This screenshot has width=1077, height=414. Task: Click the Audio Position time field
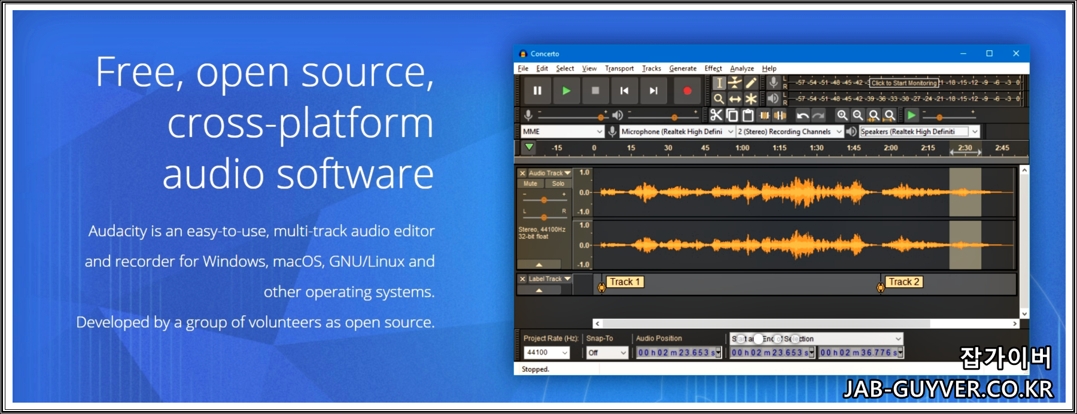(x=679, y=353)
